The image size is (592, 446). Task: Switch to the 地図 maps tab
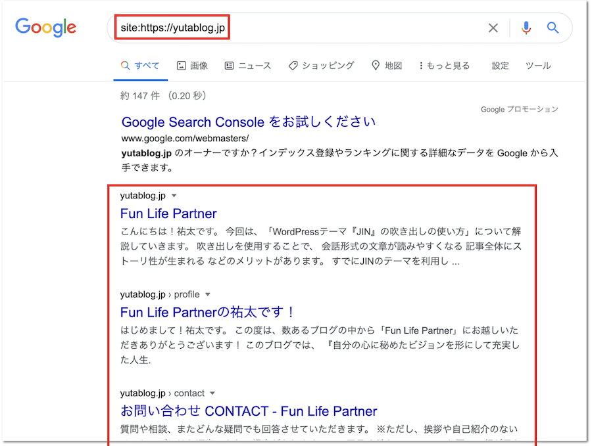tap(387, 66)
